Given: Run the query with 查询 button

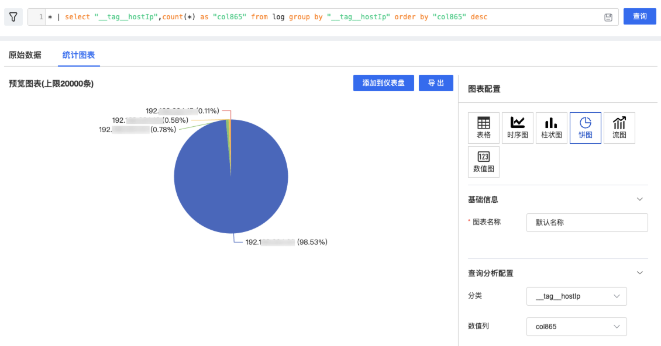Looking at the screenshot, I should (x=639, y=16).
